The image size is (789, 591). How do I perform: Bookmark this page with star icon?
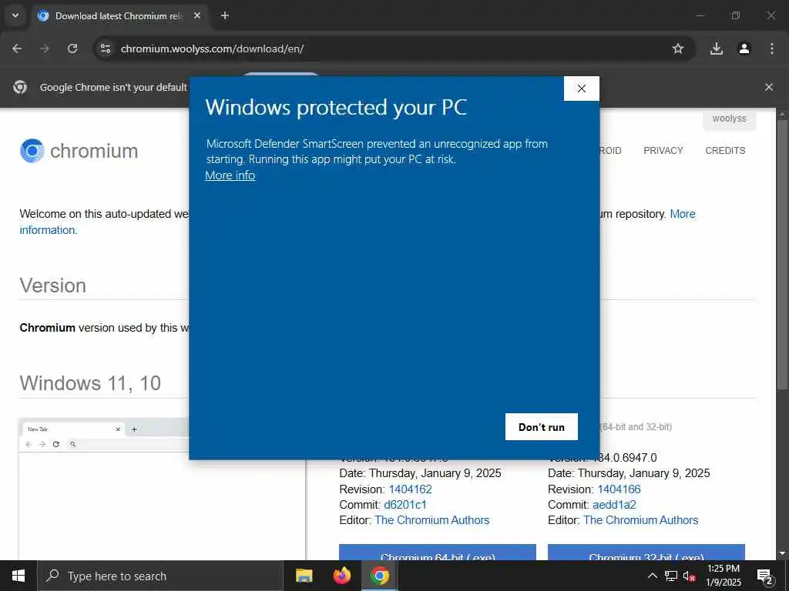(x=678, y=48)
